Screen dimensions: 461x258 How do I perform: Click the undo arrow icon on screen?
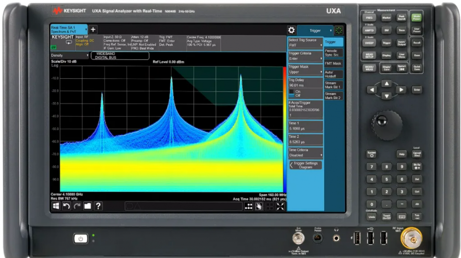point(66,206)
